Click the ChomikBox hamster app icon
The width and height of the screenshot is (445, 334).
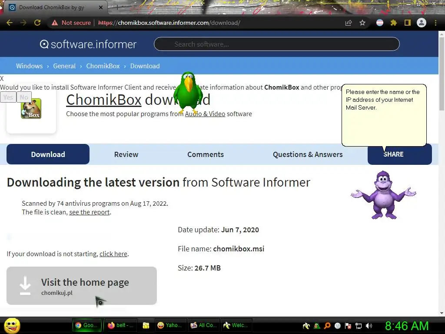click(31, 108)
